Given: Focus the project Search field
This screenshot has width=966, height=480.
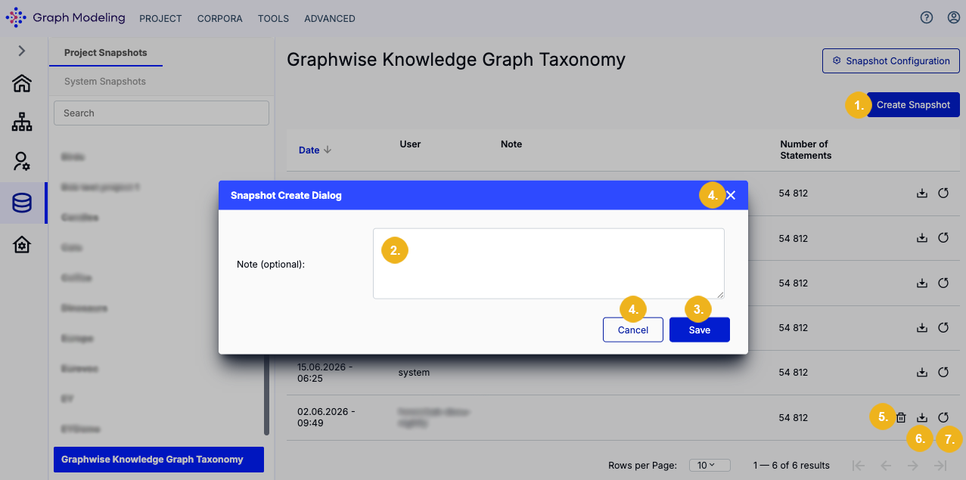Looking at the screenshot, I should tap(161, 113).
